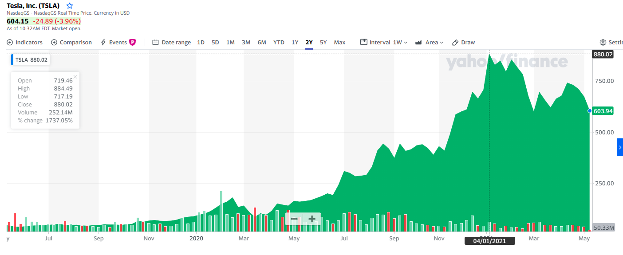Select the YTD range
623x255 pixels.
pos(279,43)
